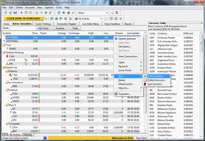This screenshot has width=205, height=141.
Task: Open Properties... from context menu
Action: tap(129, 94)
